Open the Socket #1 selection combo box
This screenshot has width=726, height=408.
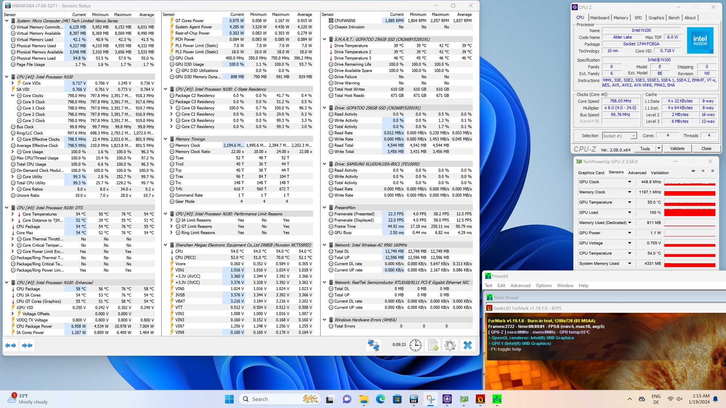619,136
